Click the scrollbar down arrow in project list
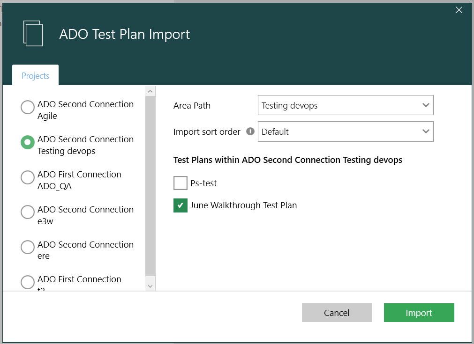The image size is (474, 344). pyautogui.click(x=150, y=285)
